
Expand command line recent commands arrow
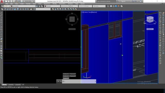coord(95,81)
